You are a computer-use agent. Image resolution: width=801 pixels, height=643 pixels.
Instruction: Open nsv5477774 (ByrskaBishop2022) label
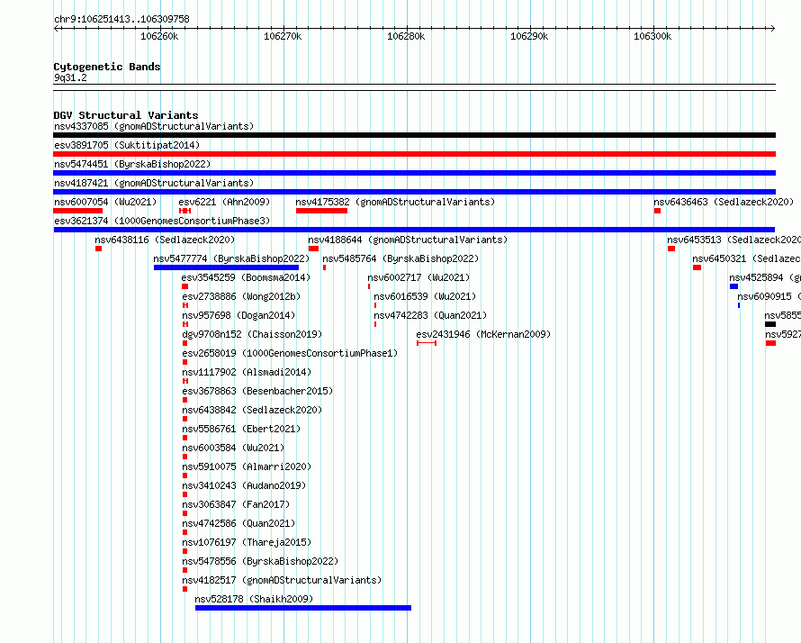(231, 258)
